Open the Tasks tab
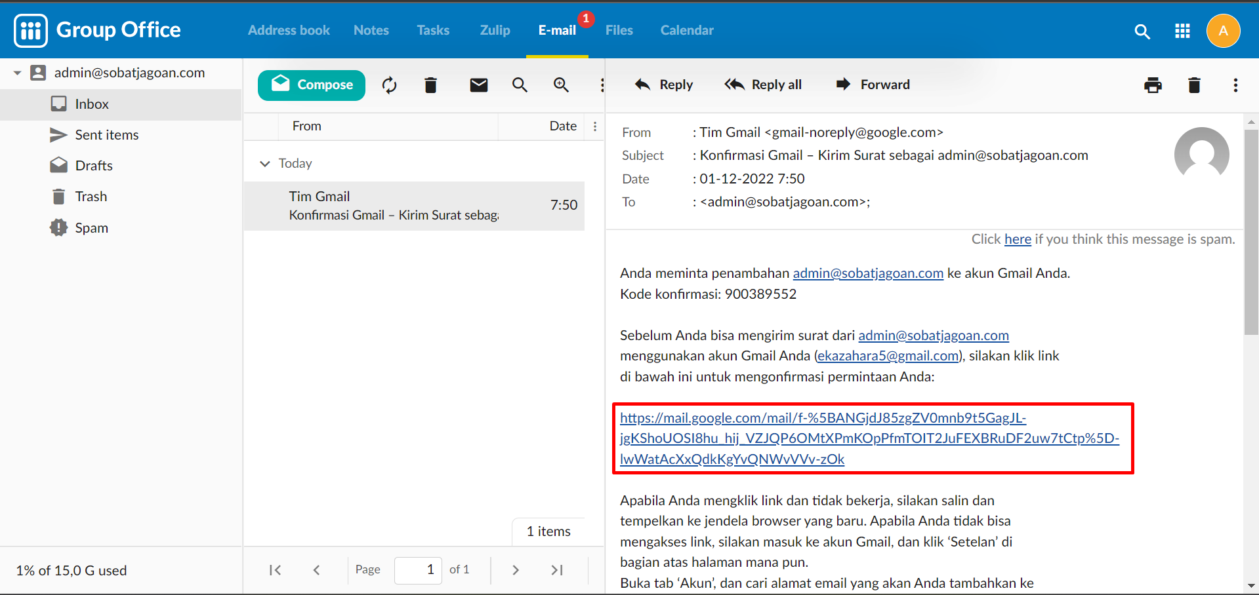 coord(433,30)
